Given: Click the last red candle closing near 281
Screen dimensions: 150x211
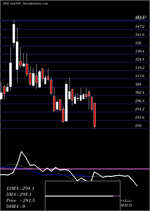Looking at the screenshot, I should pyautogui.click(x=95, y=115).
